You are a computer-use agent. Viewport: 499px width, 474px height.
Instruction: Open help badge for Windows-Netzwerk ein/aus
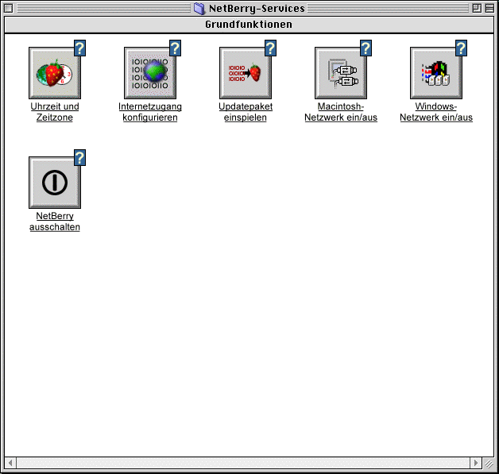[x=461, y=48]
